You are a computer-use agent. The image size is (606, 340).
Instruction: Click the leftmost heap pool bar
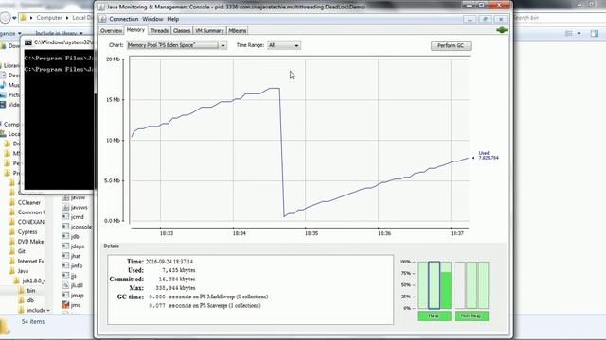422,285
